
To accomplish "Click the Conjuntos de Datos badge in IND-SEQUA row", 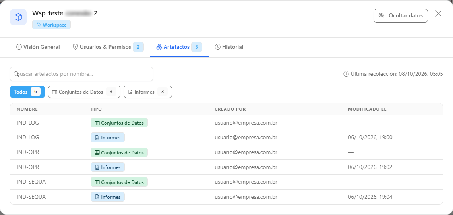I will pos(119,182).
